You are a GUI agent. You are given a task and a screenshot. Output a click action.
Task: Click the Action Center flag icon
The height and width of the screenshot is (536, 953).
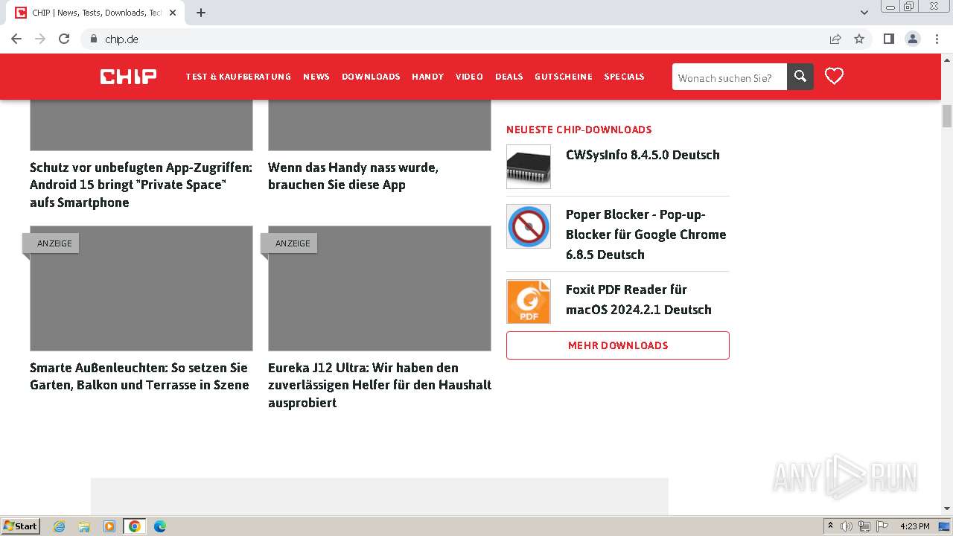click(x=882, y=526)
